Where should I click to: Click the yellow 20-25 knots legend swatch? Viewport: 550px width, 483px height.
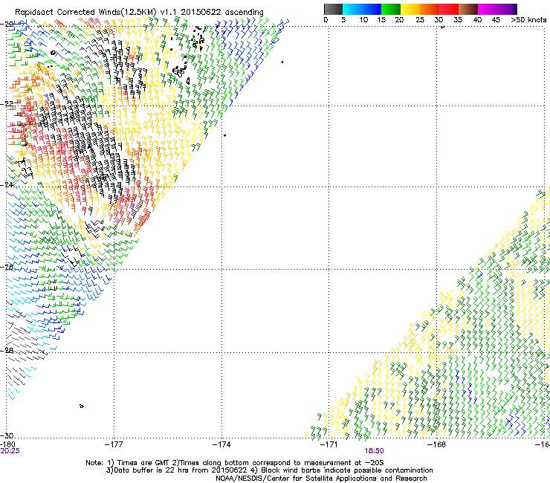[x=410, y=9]
